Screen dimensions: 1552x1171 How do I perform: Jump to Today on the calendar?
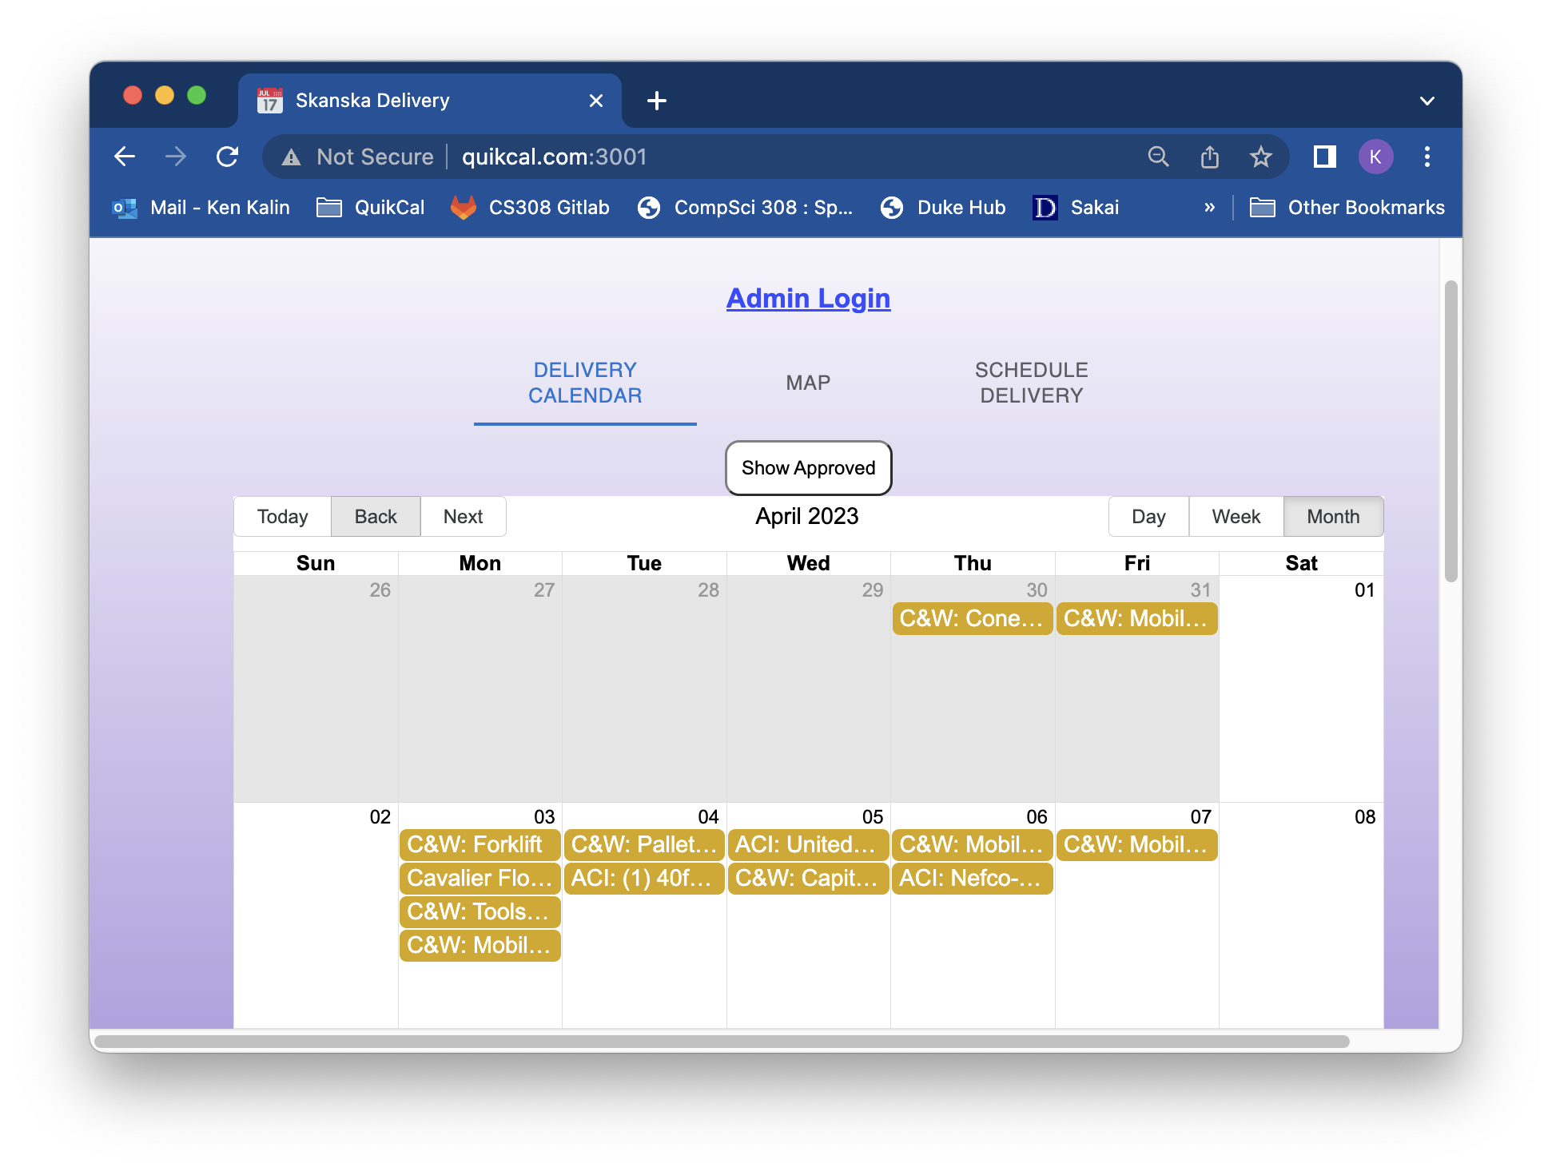point(282,516)
